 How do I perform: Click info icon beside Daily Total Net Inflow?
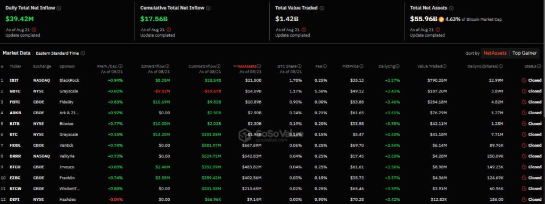point(59,8)
